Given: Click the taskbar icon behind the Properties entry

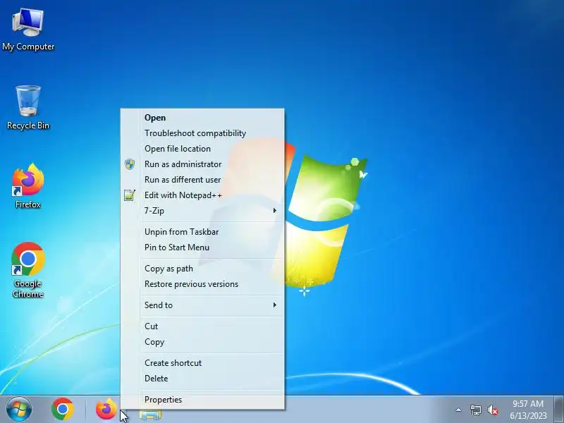Looking at the screenshot, I should 150,415.
